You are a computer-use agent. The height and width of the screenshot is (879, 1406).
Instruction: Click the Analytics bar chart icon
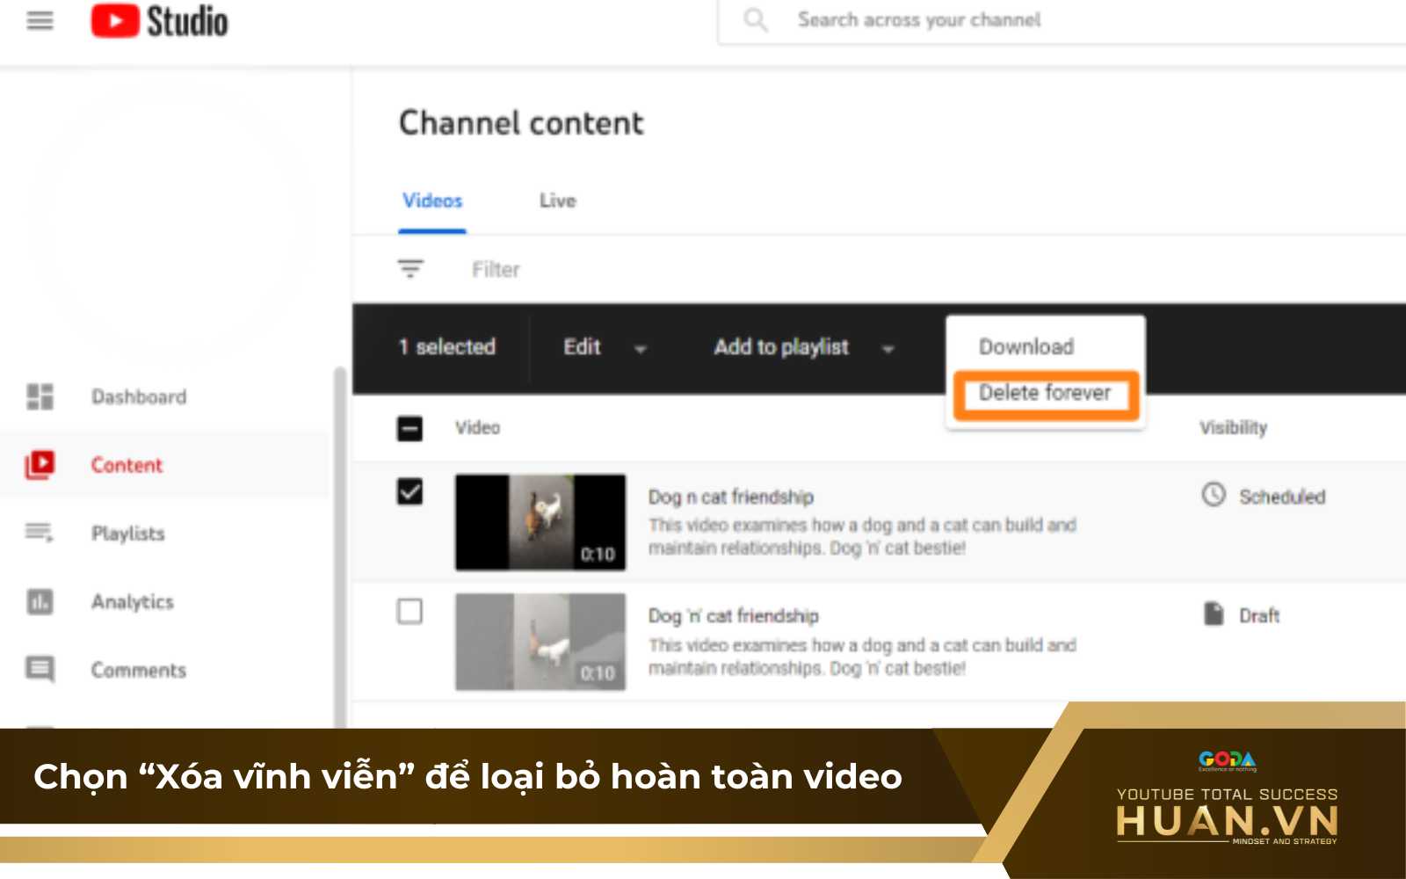[x=40, y=601]
